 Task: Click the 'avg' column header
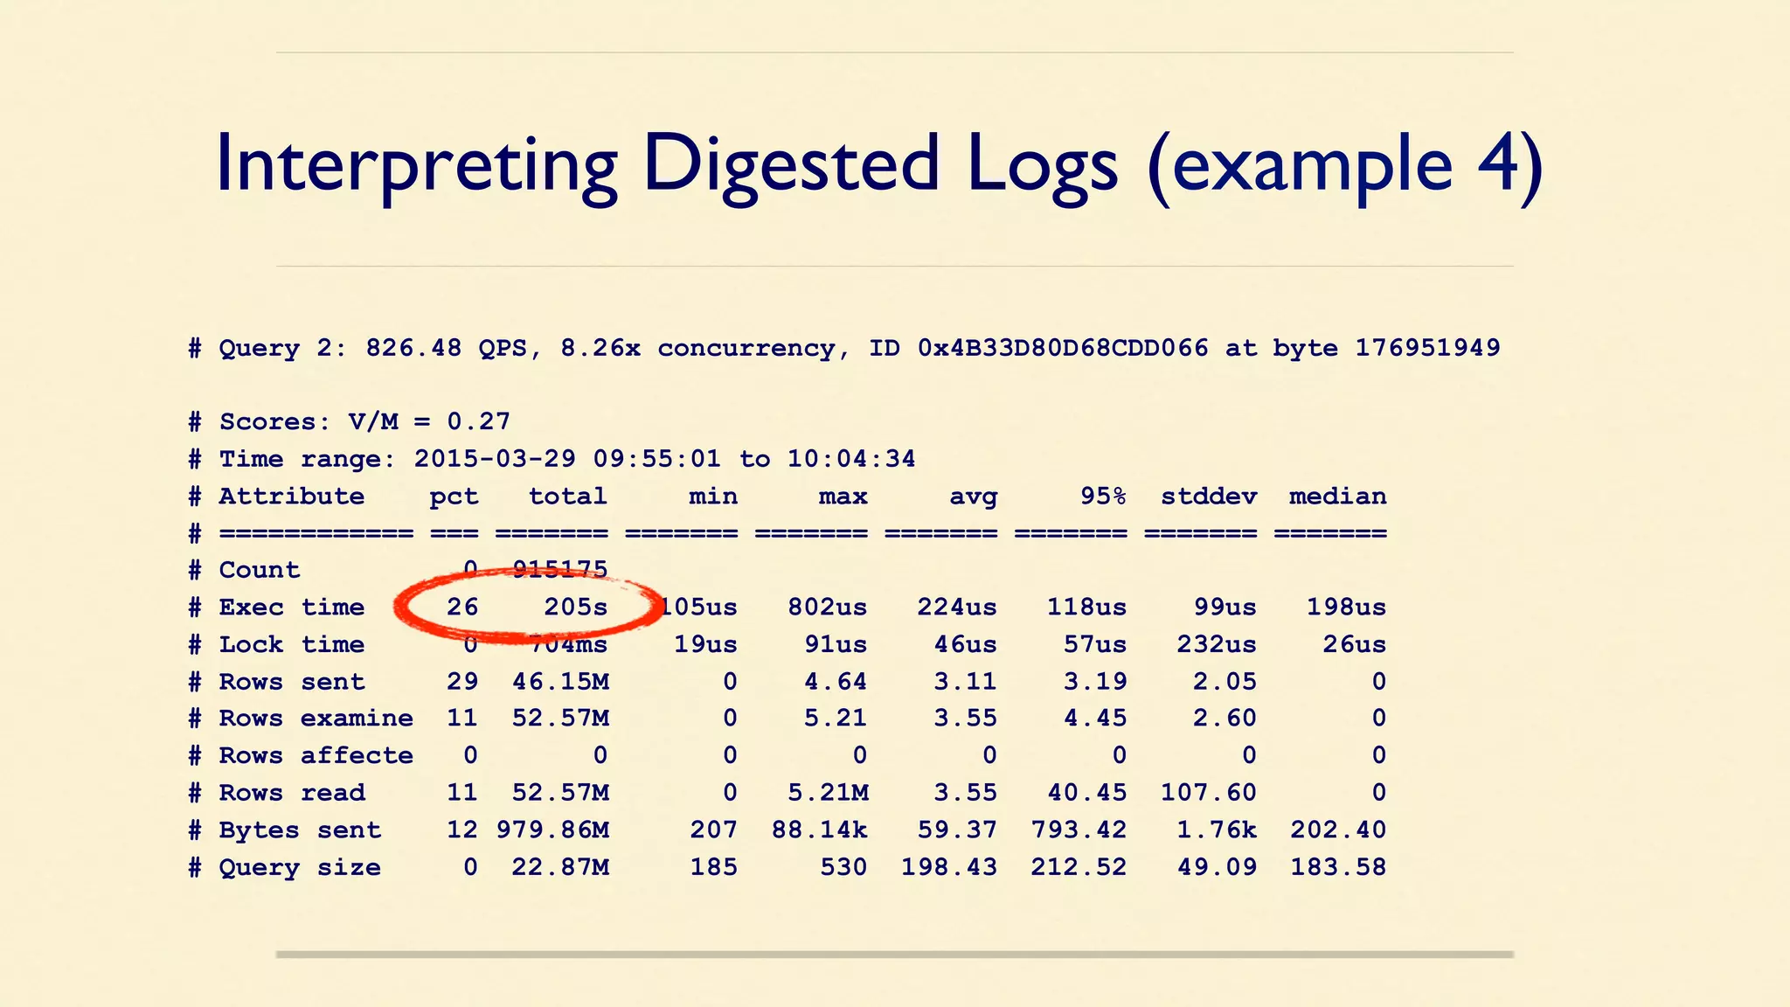pyautogui.click(x=973, y=498)
